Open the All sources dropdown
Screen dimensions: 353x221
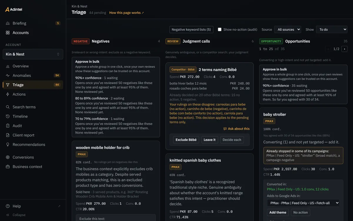pyautogui.click(x=288, y=29)
